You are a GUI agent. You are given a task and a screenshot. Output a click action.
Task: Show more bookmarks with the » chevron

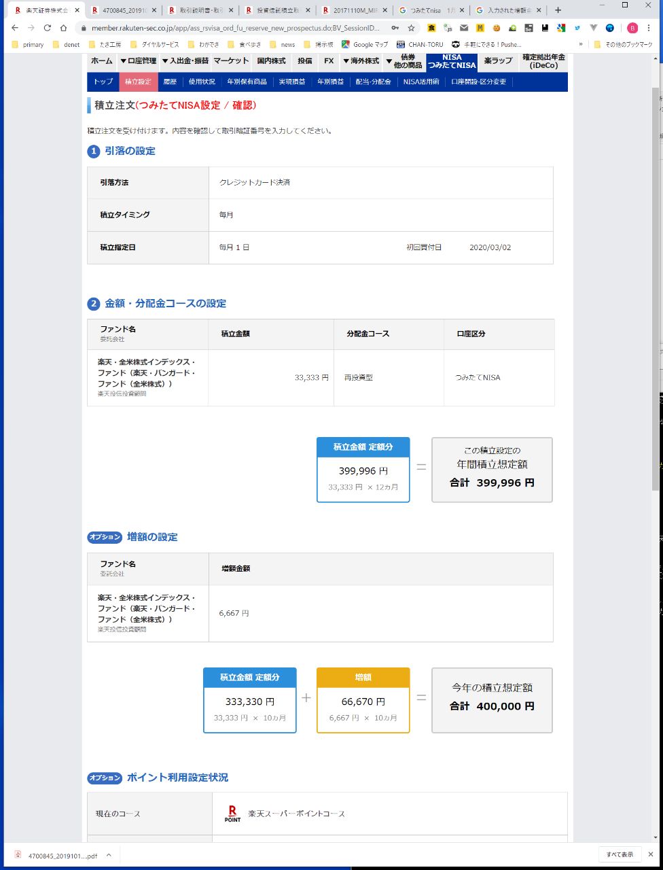581,44
